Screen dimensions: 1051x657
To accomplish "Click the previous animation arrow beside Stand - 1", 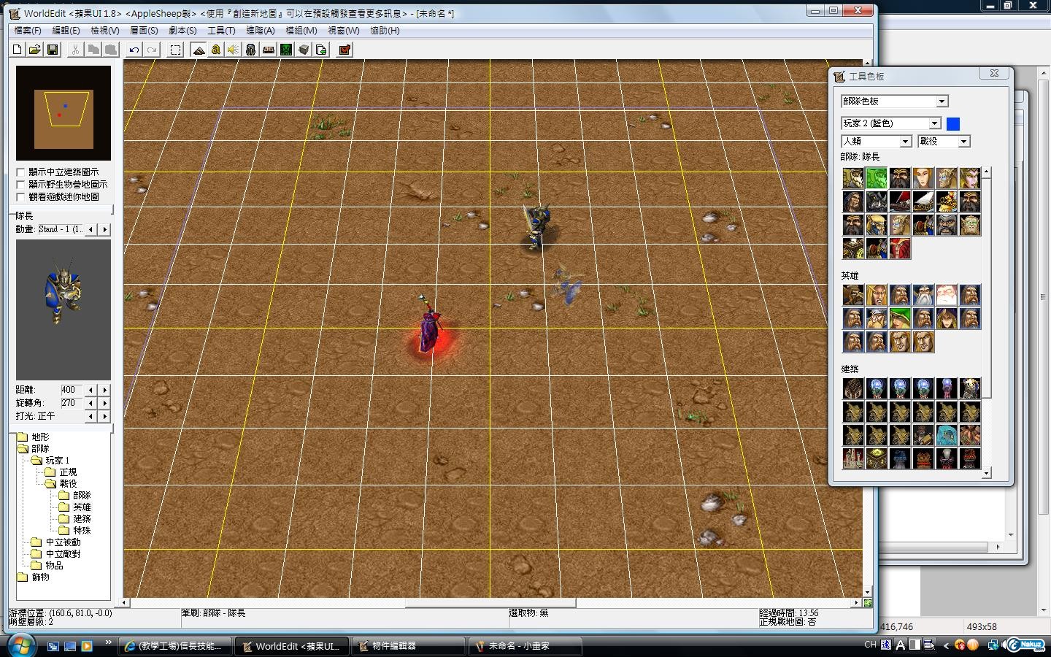I will click(x=91, y=229).
